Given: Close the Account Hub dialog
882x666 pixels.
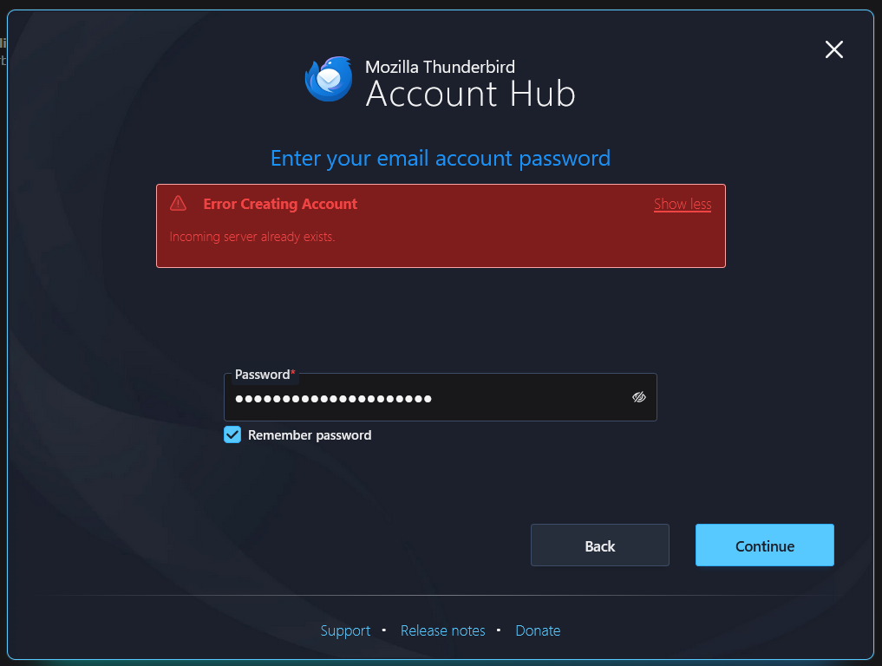Looking at the screenshot, I should click(x=833, y=49).
